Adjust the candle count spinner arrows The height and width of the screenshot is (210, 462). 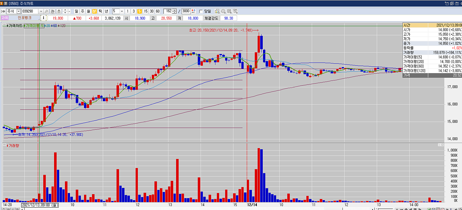click(x=174, y=11)
